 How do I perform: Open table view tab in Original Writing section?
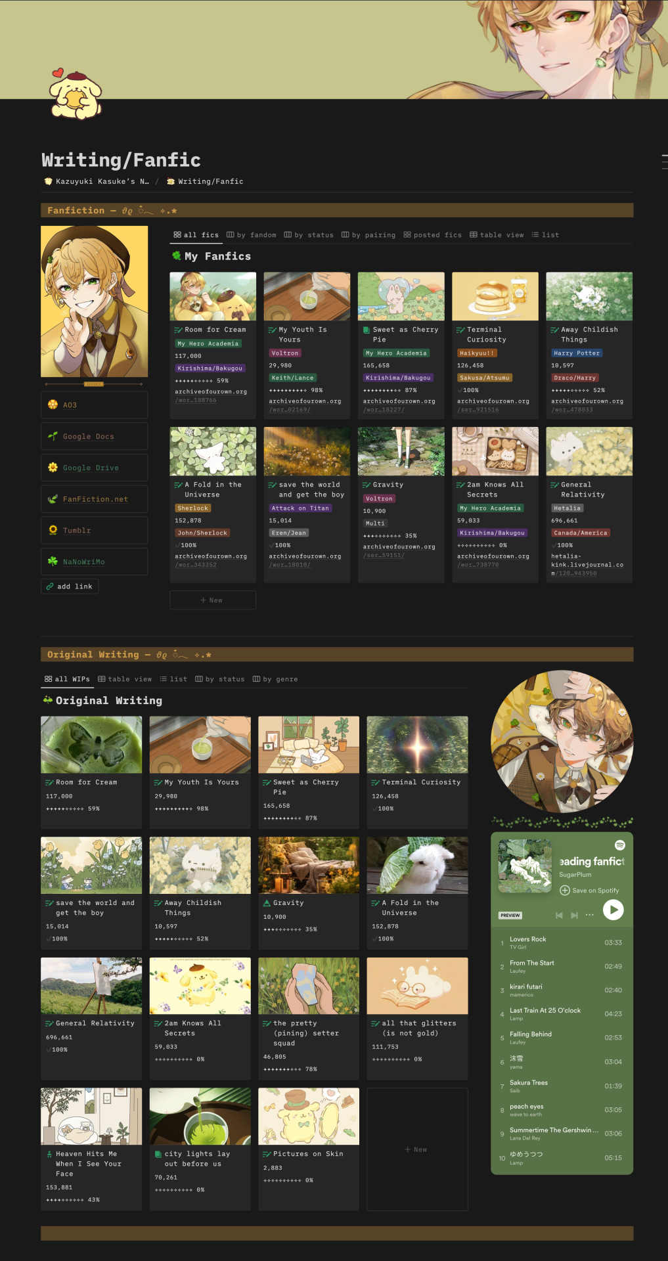[125, 679]
